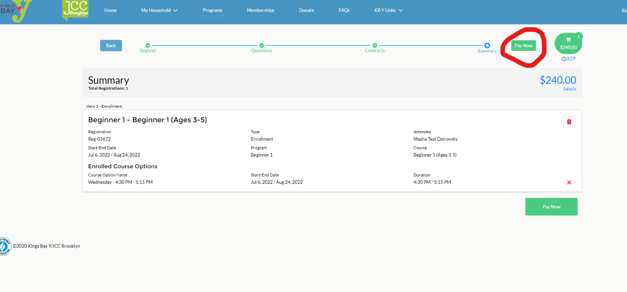
Task: Expand the My Household dropdown
Action: click(159, 10)
